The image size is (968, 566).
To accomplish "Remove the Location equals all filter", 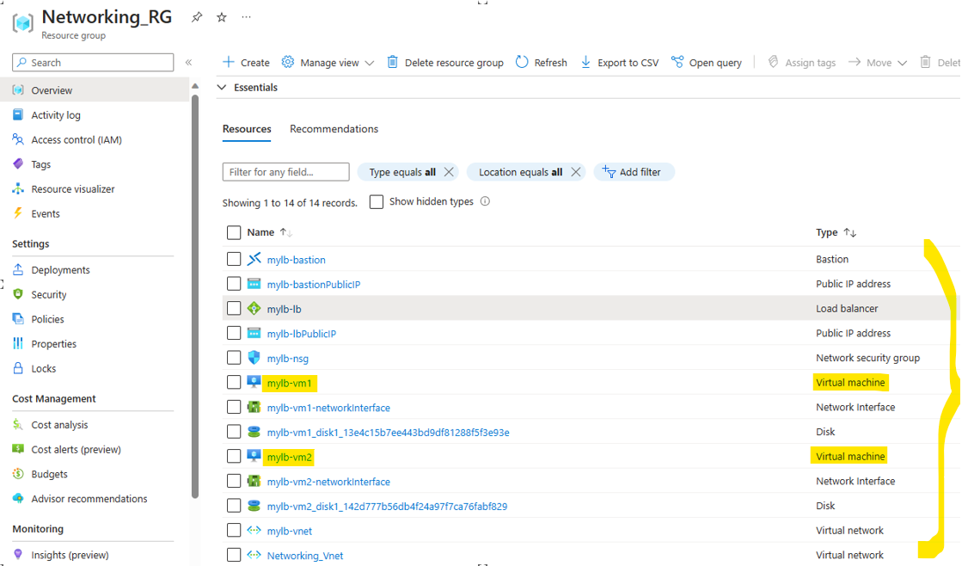I will click(575, 172).
